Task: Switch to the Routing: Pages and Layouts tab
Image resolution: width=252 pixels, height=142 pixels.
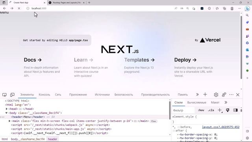Action: pyautogui.click(x=67, y=3)
